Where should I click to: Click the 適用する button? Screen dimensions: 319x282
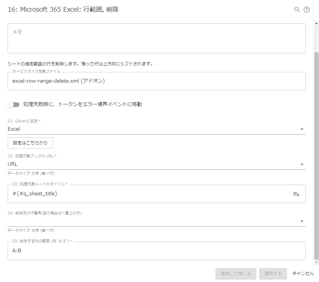coord(273,273)
